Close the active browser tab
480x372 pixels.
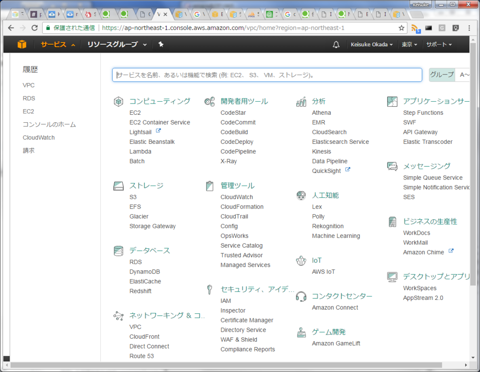(x=165, y=14)
